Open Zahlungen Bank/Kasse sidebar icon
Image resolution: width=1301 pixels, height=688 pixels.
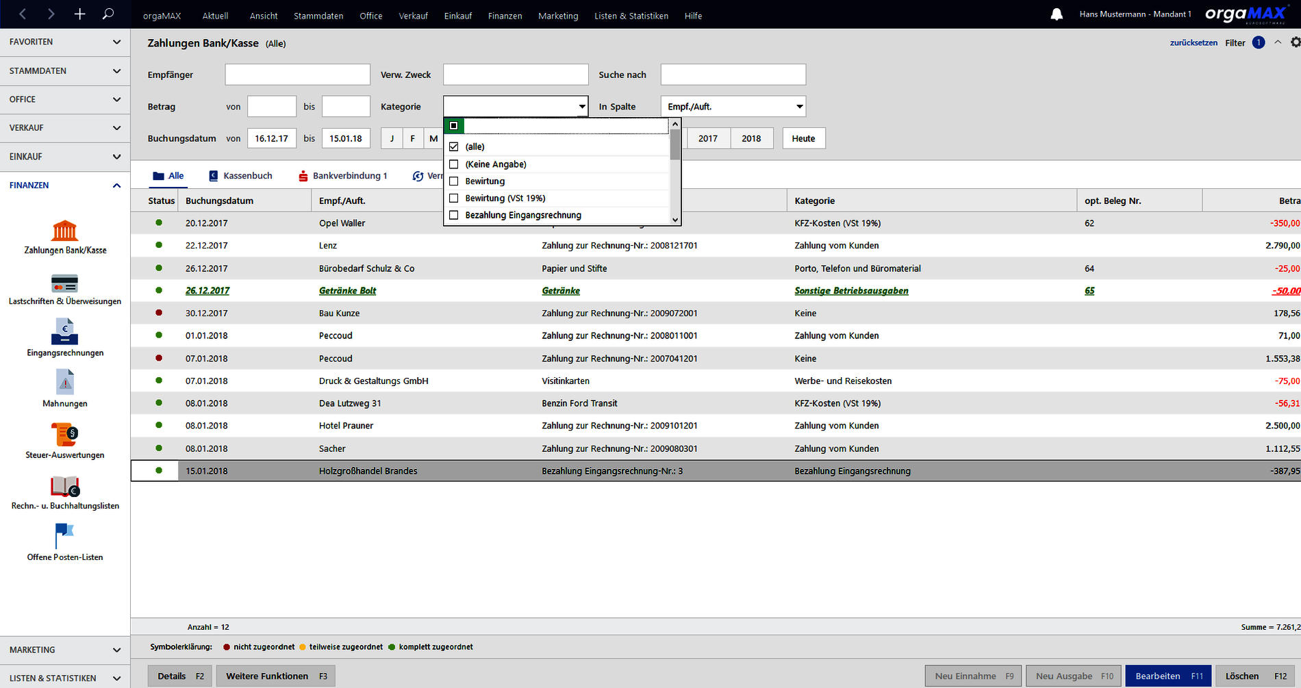(65, 231)
